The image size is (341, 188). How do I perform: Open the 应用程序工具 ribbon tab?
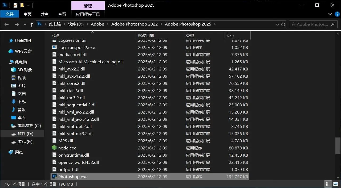coord(88,14)
